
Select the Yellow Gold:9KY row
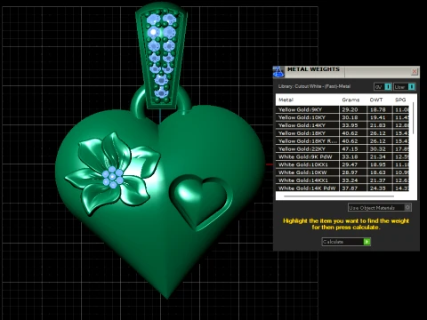point(342,109)
